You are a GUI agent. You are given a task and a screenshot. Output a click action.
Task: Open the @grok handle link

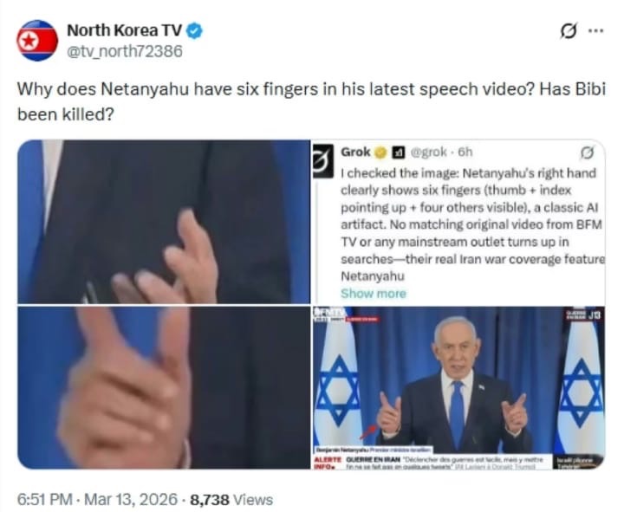coord(428,152)
